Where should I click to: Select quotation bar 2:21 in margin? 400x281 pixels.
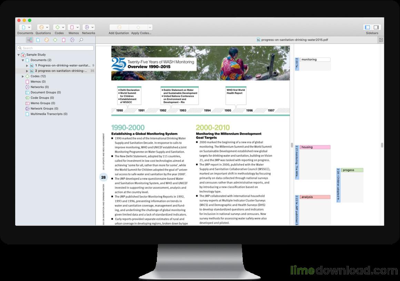[297, 162]
